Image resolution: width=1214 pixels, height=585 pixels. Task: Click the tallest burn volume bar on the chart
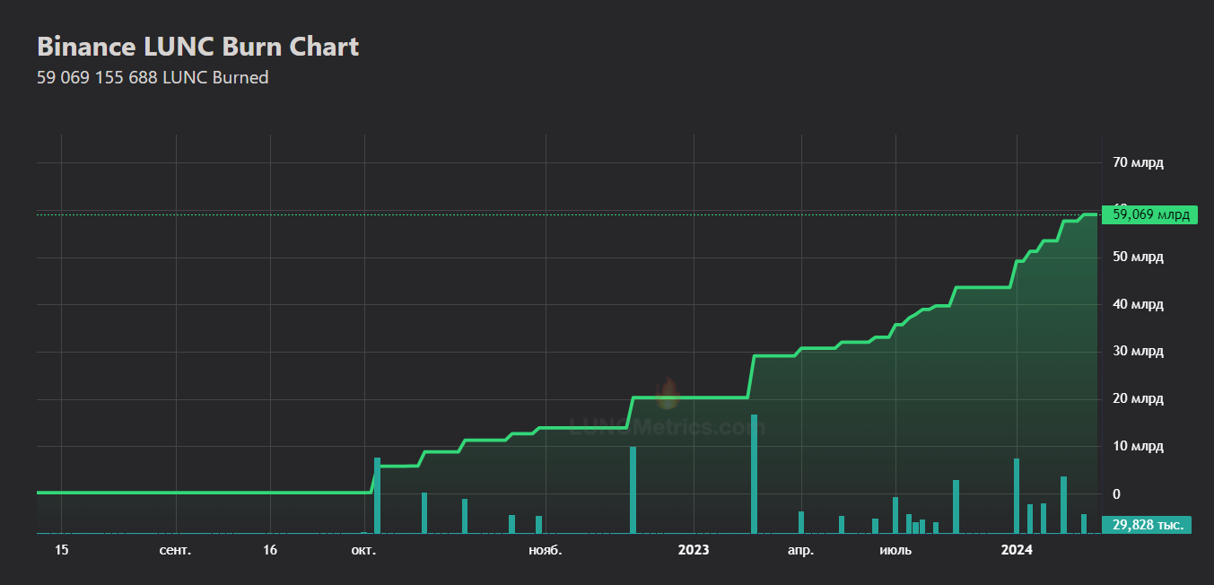pos(754,474)
